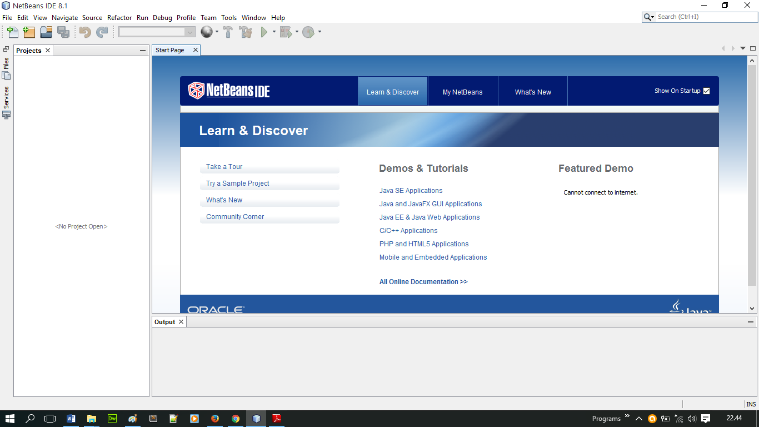Switch to the My NetBeans tab
Viewport: 759px width, 427px height.
[463, 92]
